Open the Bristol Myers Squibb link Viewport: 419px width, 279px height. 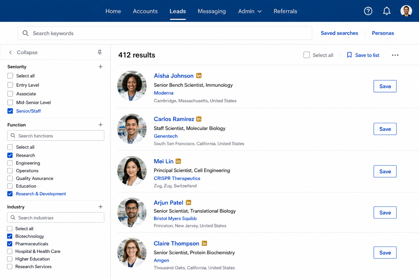[x=175, y=218]
